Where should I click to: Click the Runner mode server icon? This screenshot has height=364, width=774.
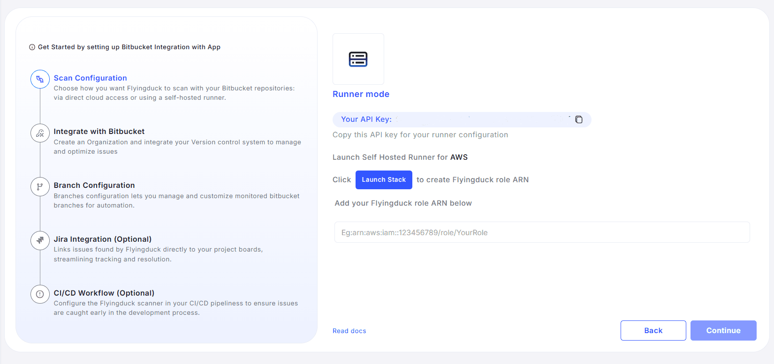358,59
